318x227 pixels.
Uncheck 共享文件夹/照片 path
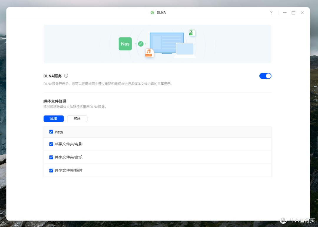(x=51, y=171)
